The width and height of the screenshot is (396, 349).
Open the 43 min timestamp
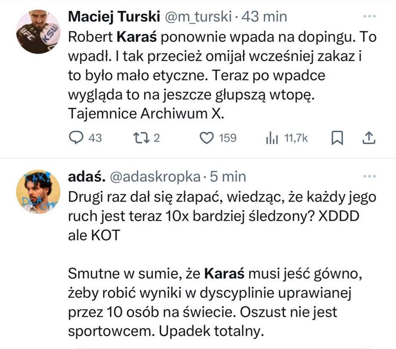tap(264, 16)
